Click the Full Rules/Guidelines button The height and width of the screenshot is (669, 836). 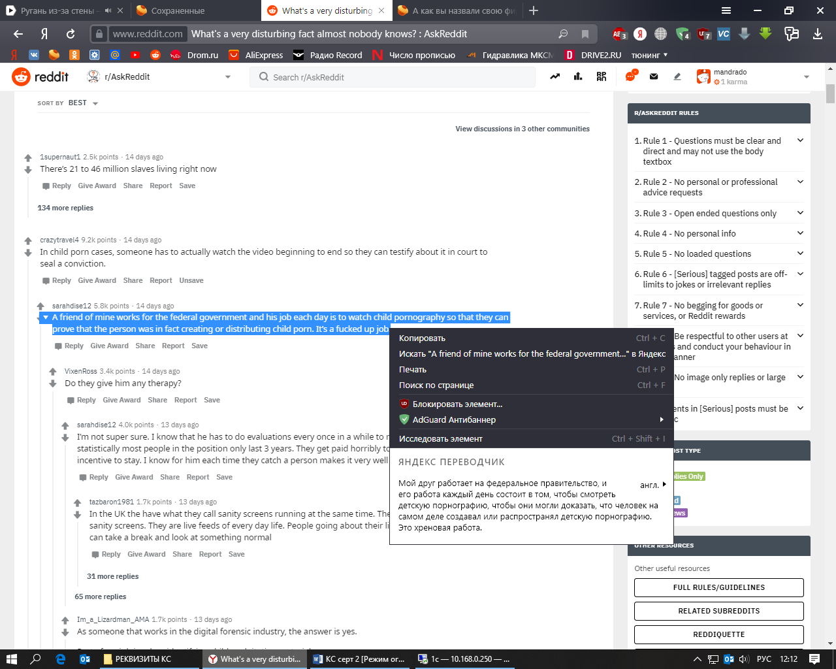(x=718, y=587)
